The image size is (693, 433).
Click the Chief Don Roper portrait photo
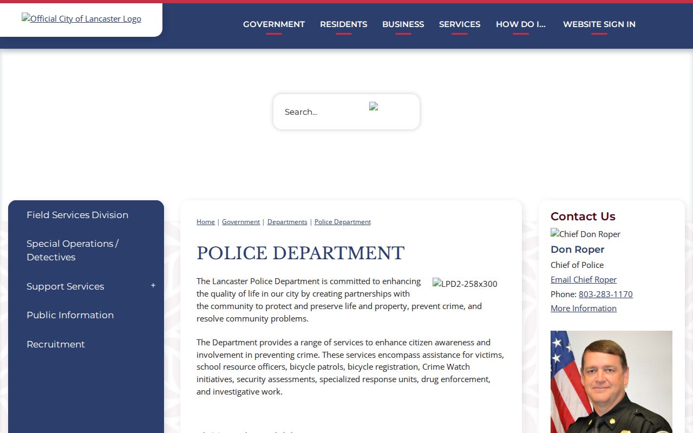coord(611,382)
